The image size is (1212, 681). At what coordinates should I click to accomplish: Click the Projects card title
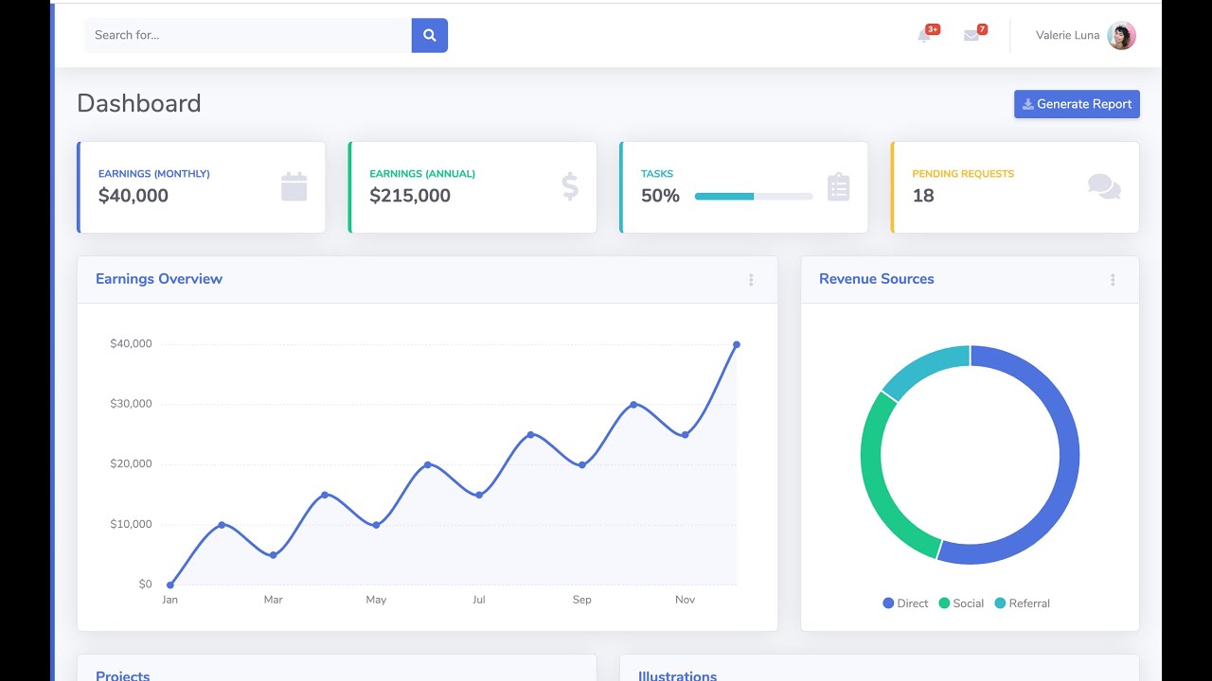[x=123, y=676]
